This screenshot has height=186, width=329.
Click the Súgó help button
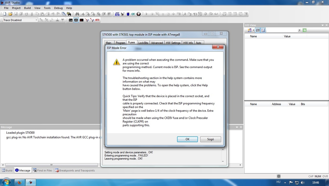(211, 139)
